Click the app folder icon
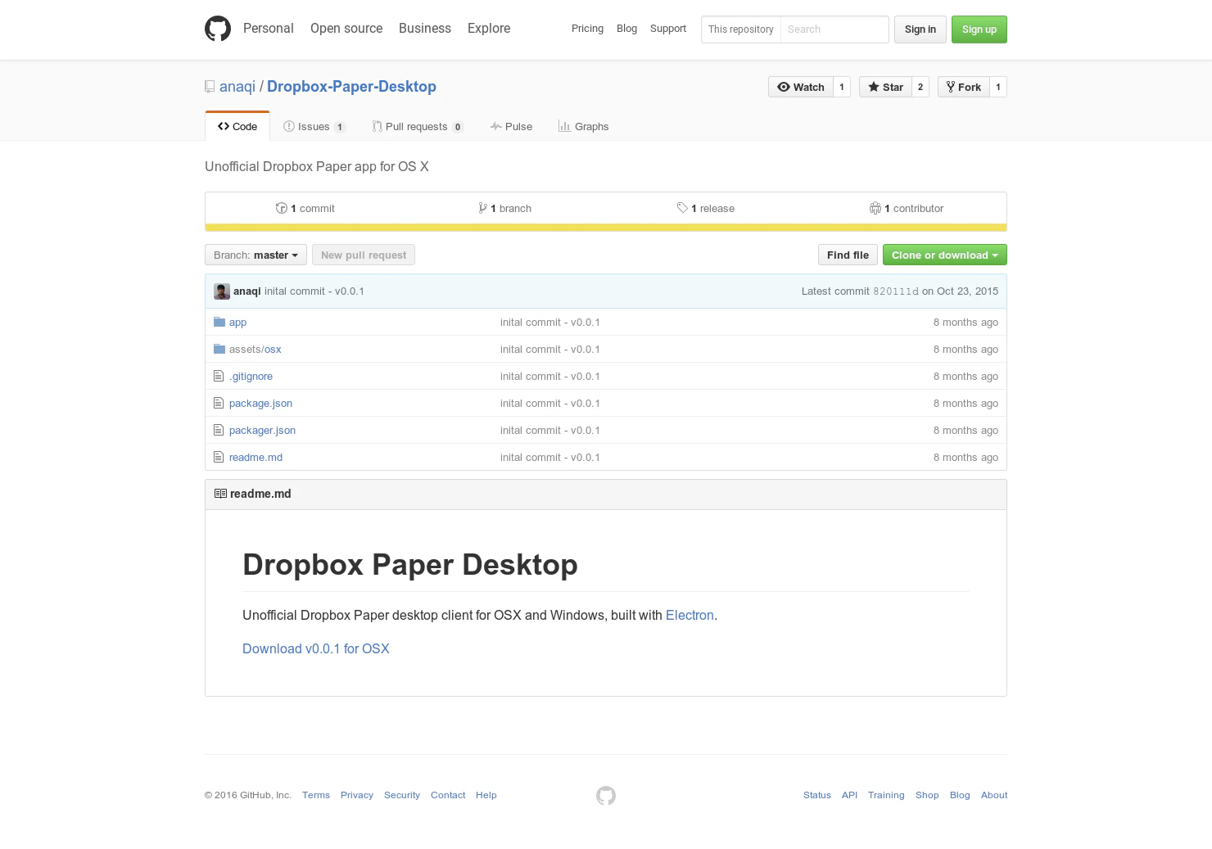Image resolution: width=1212 pixels, height=849 pixels. click(x=219, y=322)
